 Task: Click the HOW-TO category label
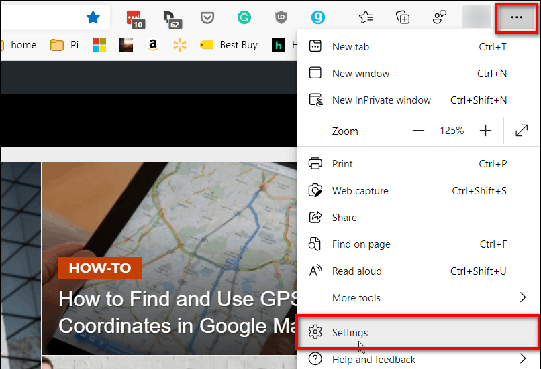click(100, 268)
